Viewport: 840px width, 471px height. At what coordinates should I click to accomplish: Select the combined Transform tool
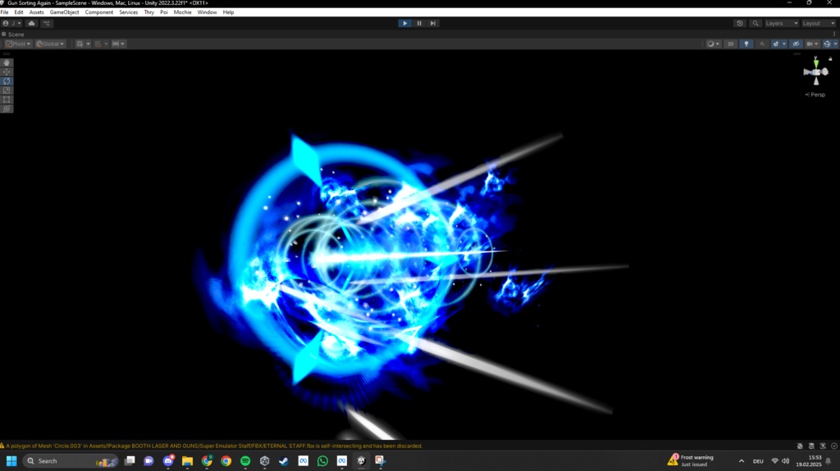pyautogui.click(x=7, y=108)
